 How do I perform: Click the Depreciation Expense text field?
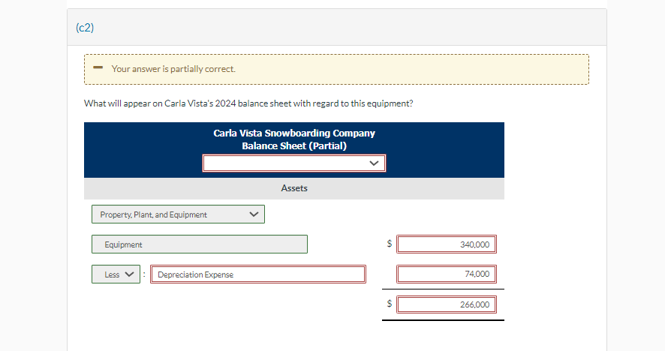pyautogui.click(x=258, y=274)
